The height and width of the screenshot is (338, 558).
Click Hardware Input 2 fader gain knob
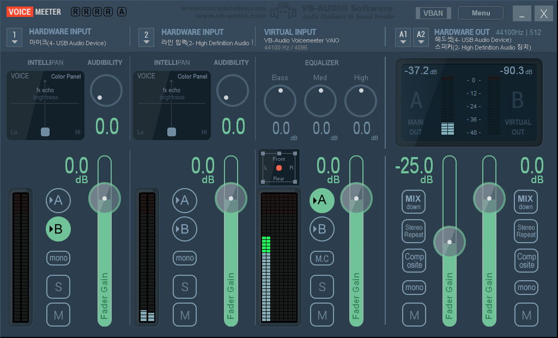[231, 198]
